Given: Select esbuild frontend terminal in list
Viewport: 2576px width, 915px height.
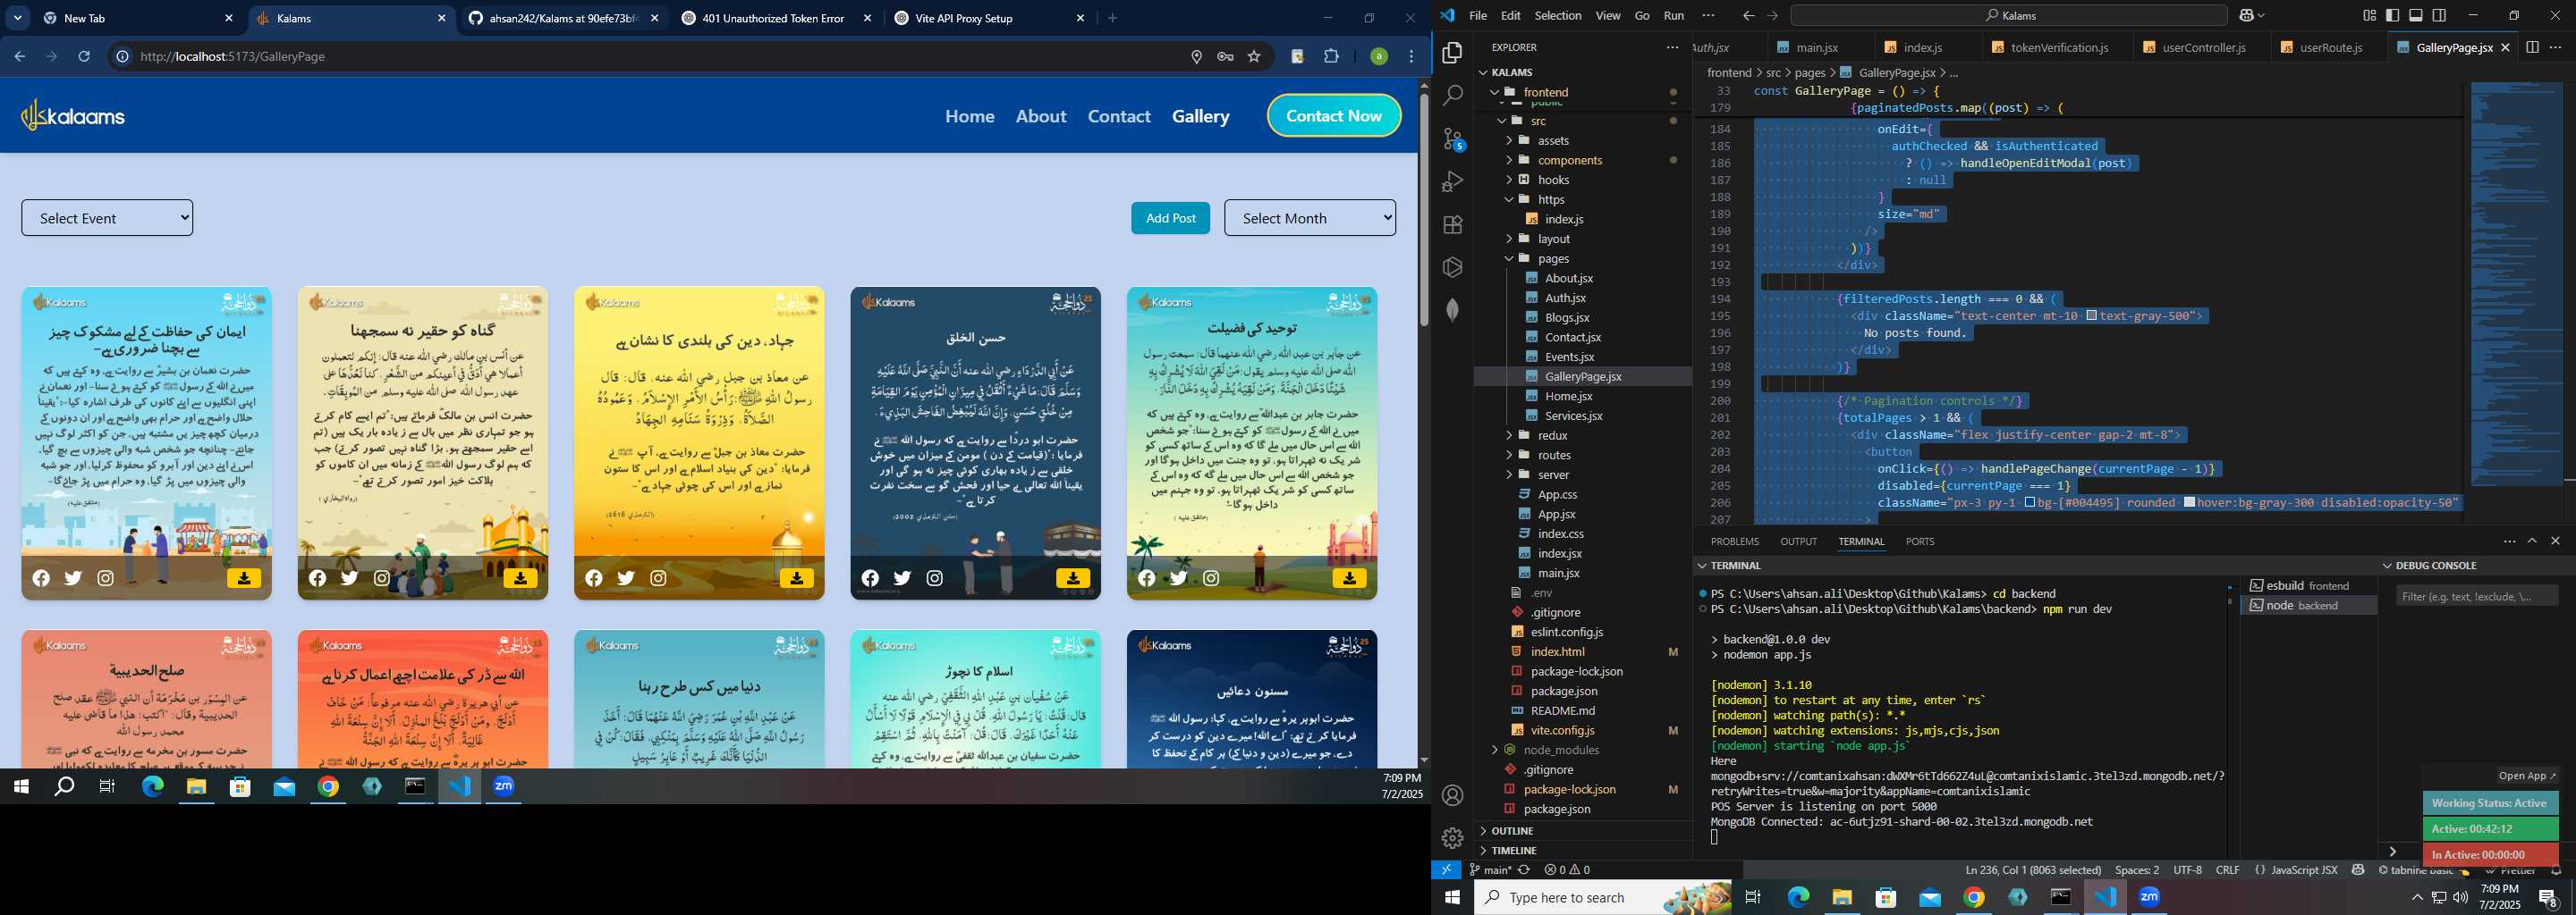Looking at the screenshot, I should click(2308, 585).
